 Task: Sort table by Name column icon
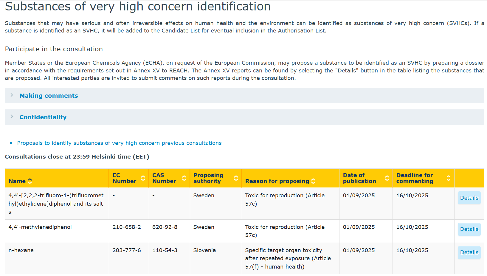[x=30, y=181]
